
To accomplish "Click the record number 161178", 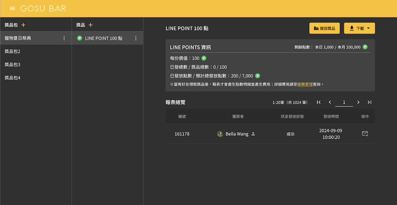I will 182,134.
